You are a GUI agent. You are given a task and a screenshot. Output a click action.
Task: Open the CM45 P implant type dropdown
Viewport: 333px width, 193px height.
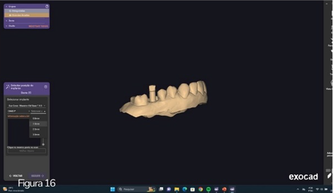[18, 111]
